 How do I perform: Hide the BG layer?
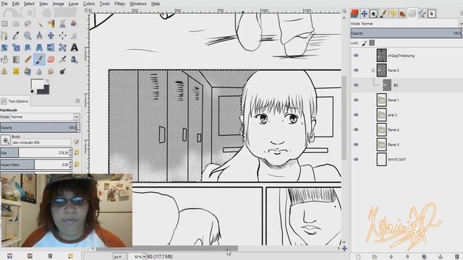[356, 85]
